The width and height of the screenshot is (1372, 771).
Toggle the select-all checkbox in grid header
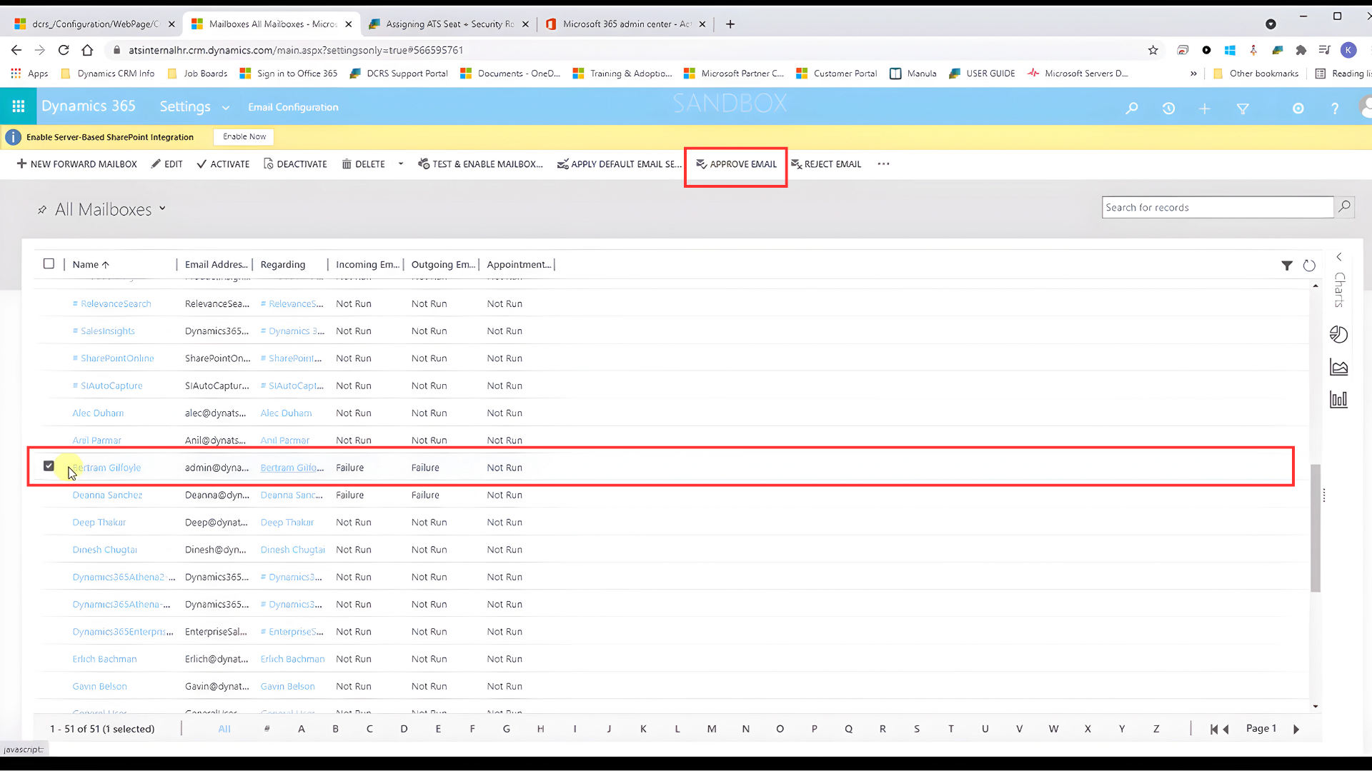(49, 263)
